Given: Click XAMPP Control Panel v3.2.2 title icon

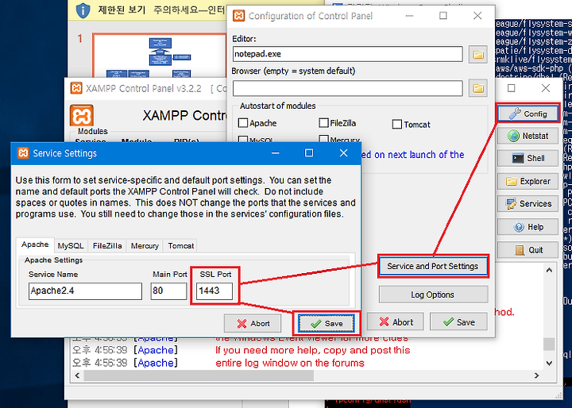Looking at the screenshot, I should click(x=76, y=88).
